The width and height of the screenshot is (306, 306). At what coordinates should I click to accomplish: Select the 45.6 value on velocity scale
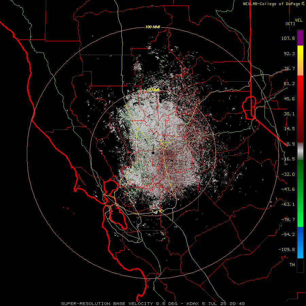[x=289, y=99]
